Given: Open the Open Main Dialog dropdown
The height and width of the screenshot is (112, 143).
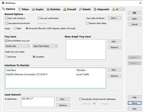Looking at the screenshot, I should point(45,46).
